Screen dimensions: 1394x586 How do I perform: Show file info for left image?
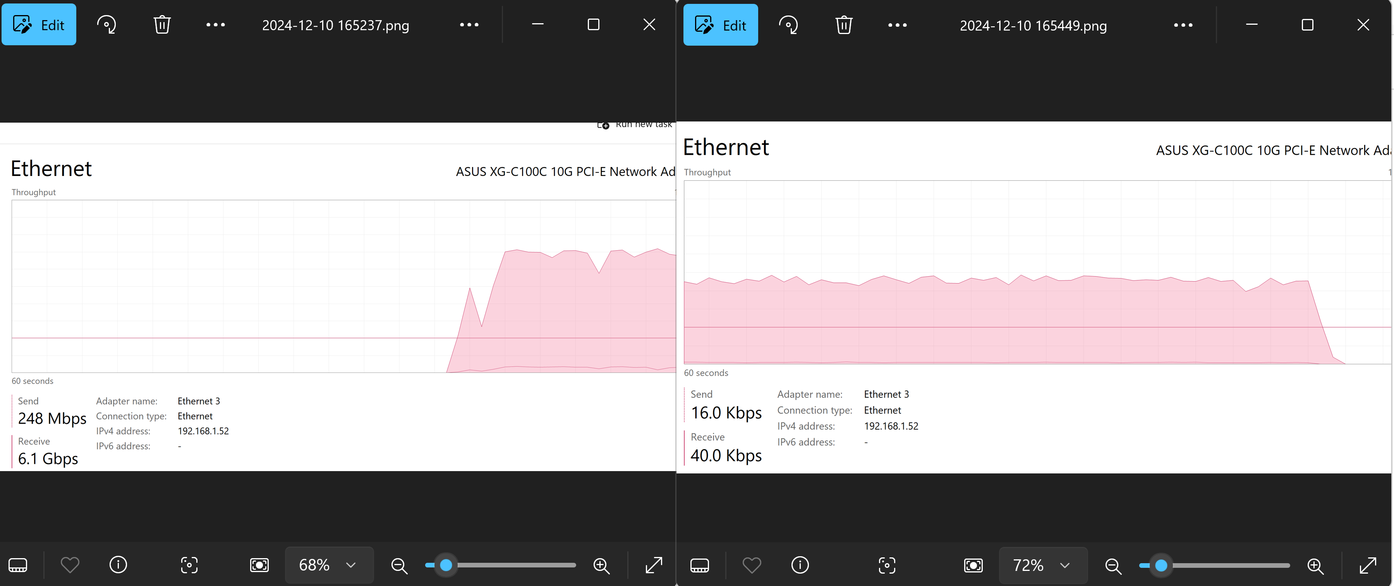click(118, 565)
